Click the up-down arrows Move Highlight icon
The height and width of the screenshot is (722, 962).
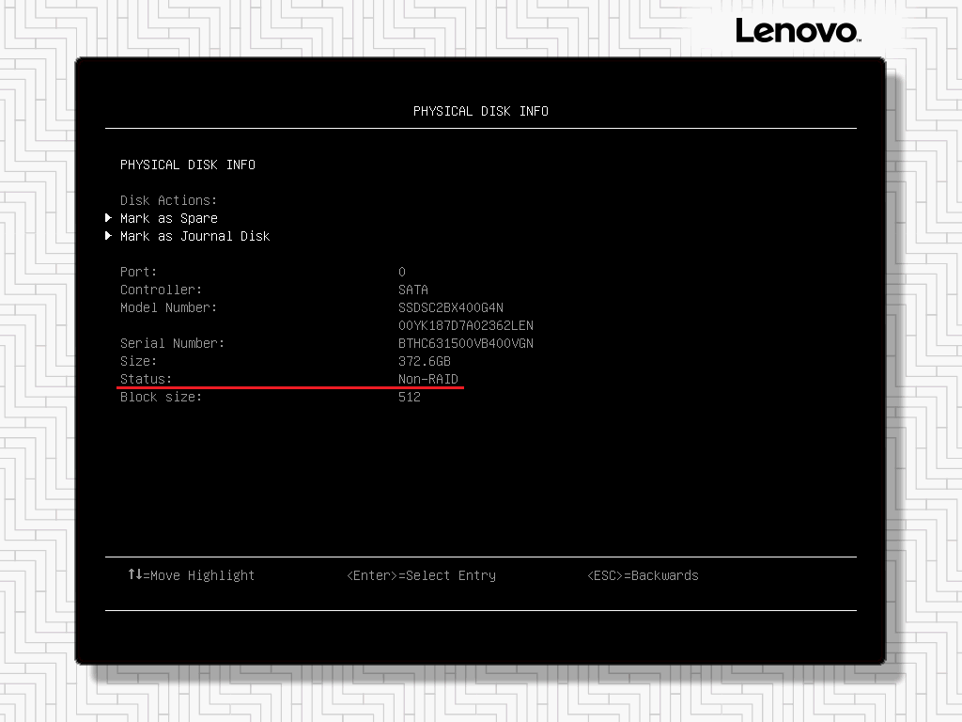click(134, 574)
